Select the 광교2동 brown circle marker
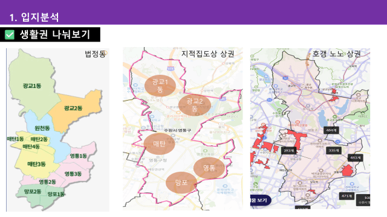Image resolution: width=387 pixels, height=217 pixels. click(195, 105)
